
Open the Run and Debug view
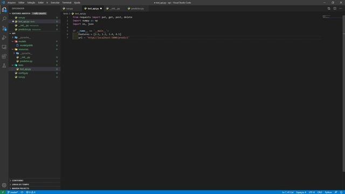[x=4, y=38]
